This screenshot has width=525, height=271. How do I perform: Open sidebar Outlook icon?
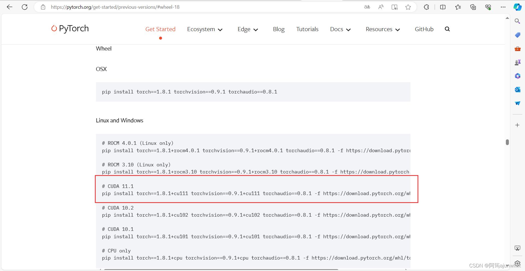(517, 90)
